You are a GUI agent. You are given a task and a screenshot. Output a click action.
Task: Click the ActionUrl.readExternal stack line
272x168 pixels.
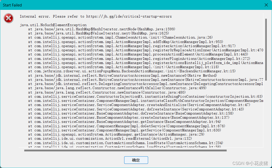pos(104,138)
